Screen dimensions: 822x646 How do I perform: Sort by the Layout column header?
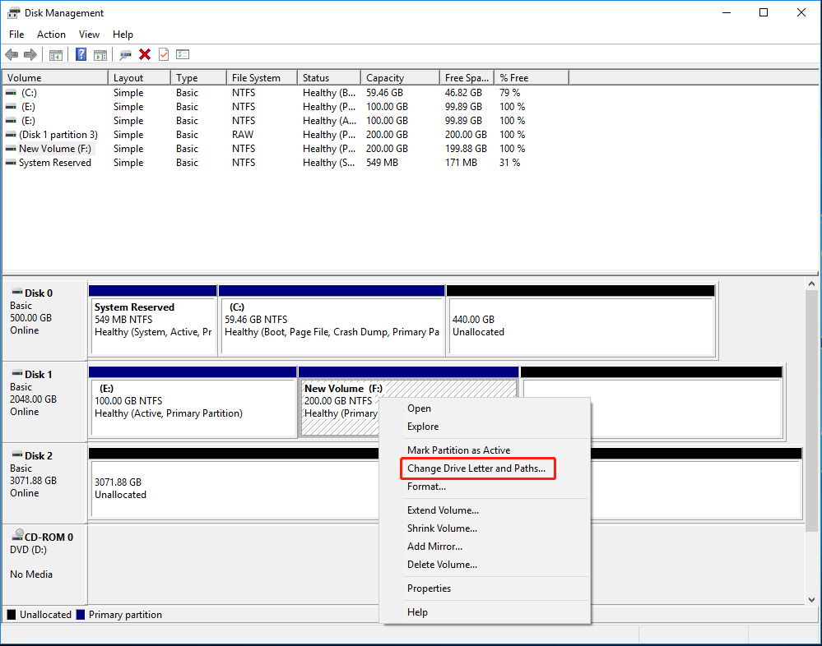(139, 78)
